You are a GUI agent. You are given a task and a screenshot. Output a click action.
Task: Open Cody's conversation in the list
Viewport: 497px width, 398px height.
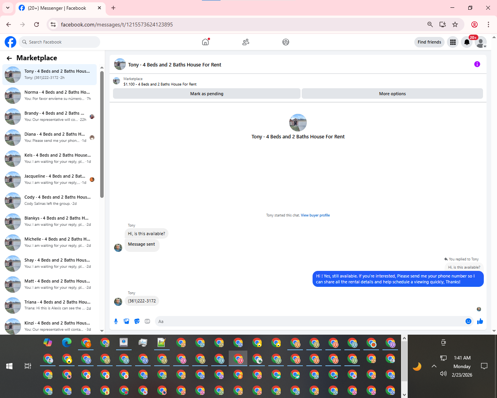[x=50, y=201]
